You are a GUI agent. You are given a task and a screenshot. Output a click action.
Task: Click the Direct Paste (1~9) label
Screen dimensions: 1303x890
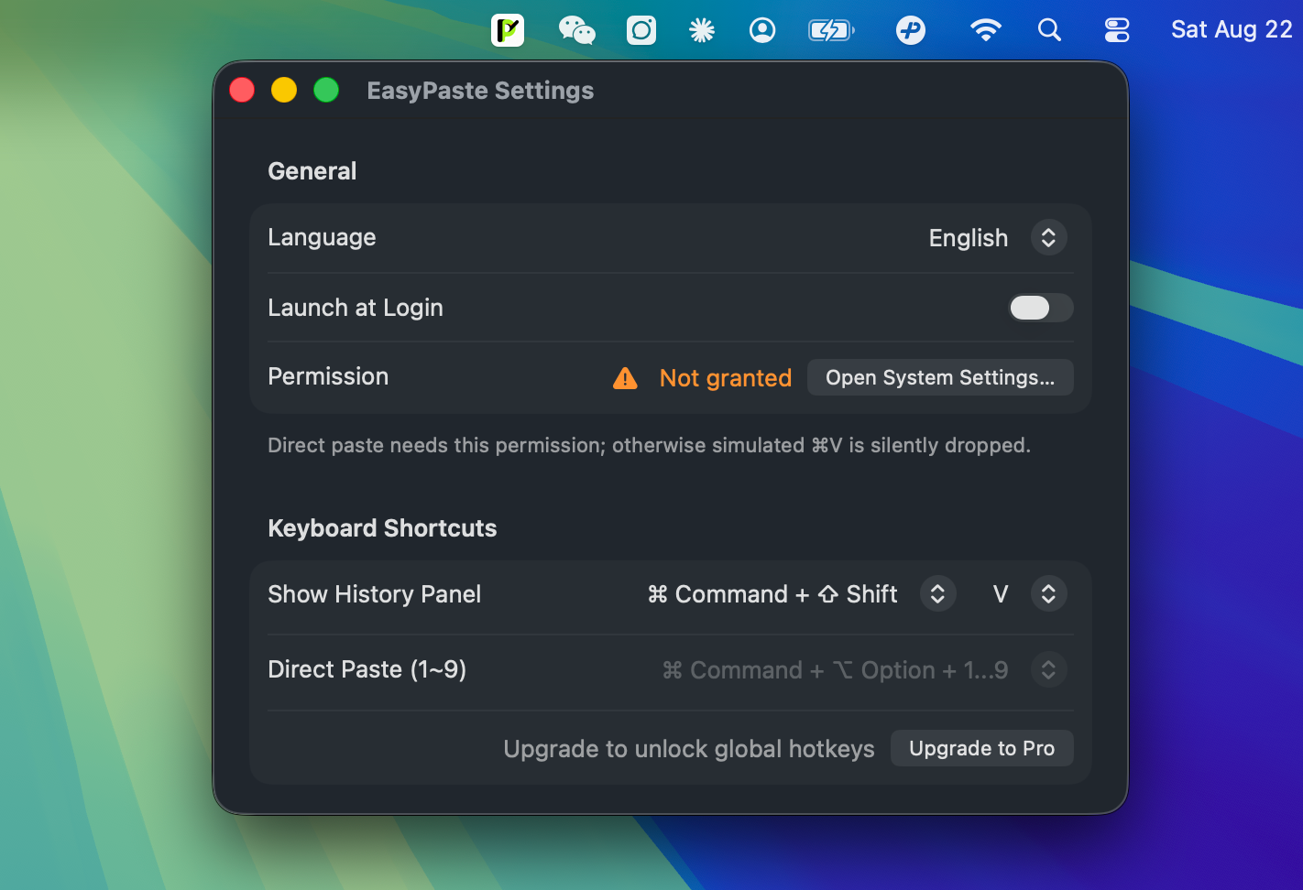[367, 669]
